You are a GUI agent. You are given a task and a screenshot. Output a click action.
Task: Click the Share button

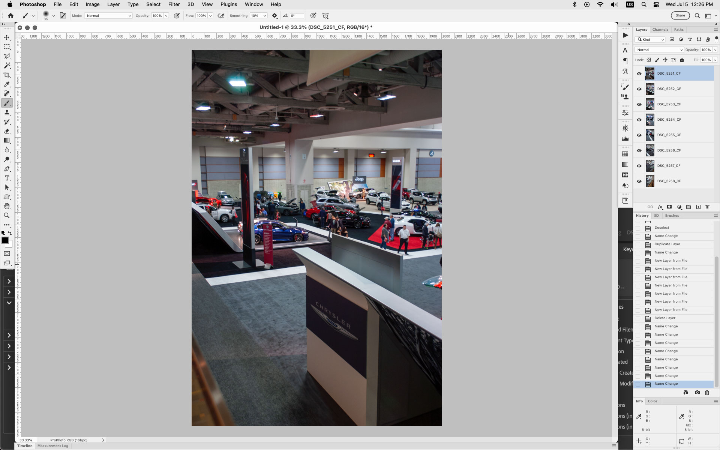[x=680, y=15]
